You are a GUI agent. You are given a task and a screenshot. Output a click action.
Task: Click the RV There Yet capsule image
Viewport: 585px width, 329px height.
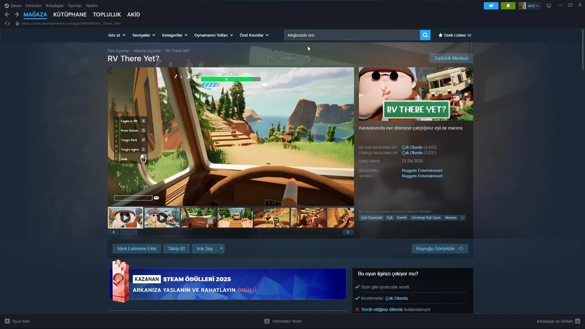click(x=416, y=94)
